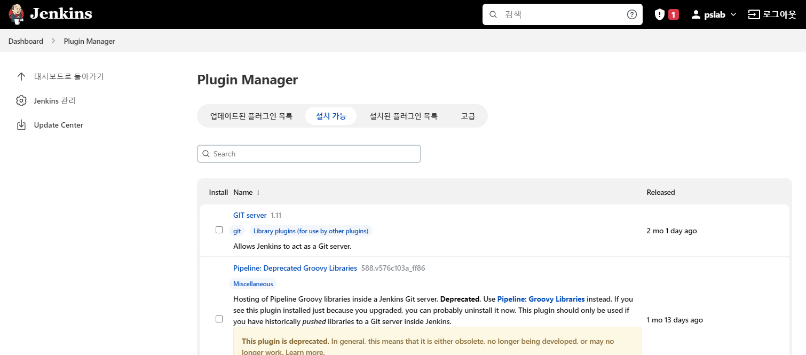Sort by Released column header
This screenshot has height=355, width=806.
click(x=661, y=192)
